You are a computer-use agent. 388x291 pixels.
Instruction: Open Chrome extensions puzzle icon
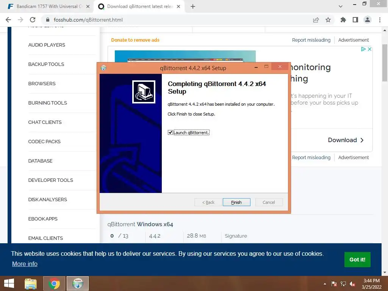343,20
